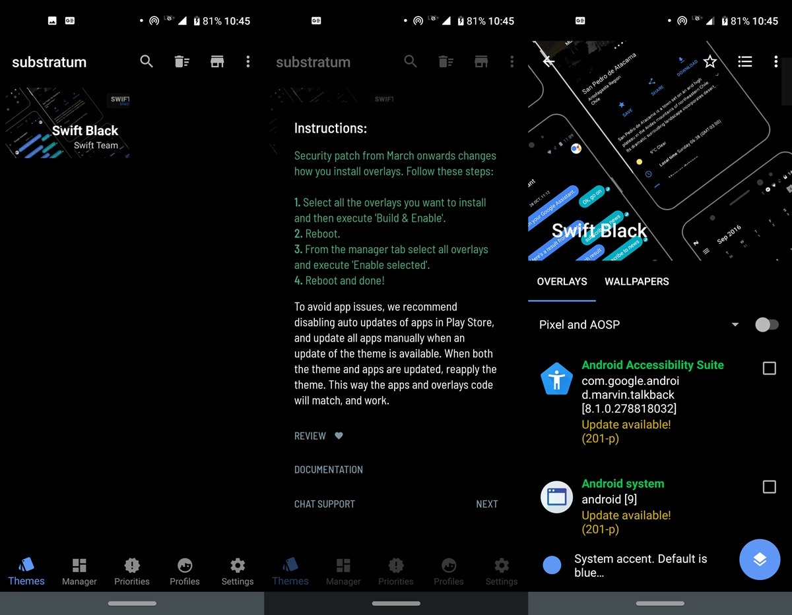Screen dimensions: 792x615
Task: Open the Priorities tab in left screen
Action: (132, 571)
